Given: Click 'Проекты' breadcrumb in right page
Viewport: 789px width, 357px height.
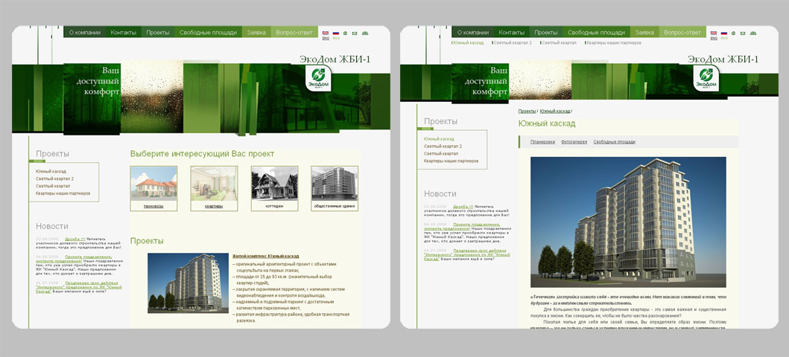Looking at the screenshot, I should [527, 111].
